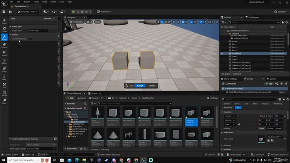The height and width of the screenshot is (163, 290).
Task: Switch to the World Settings tab
Action: point(229,79)
